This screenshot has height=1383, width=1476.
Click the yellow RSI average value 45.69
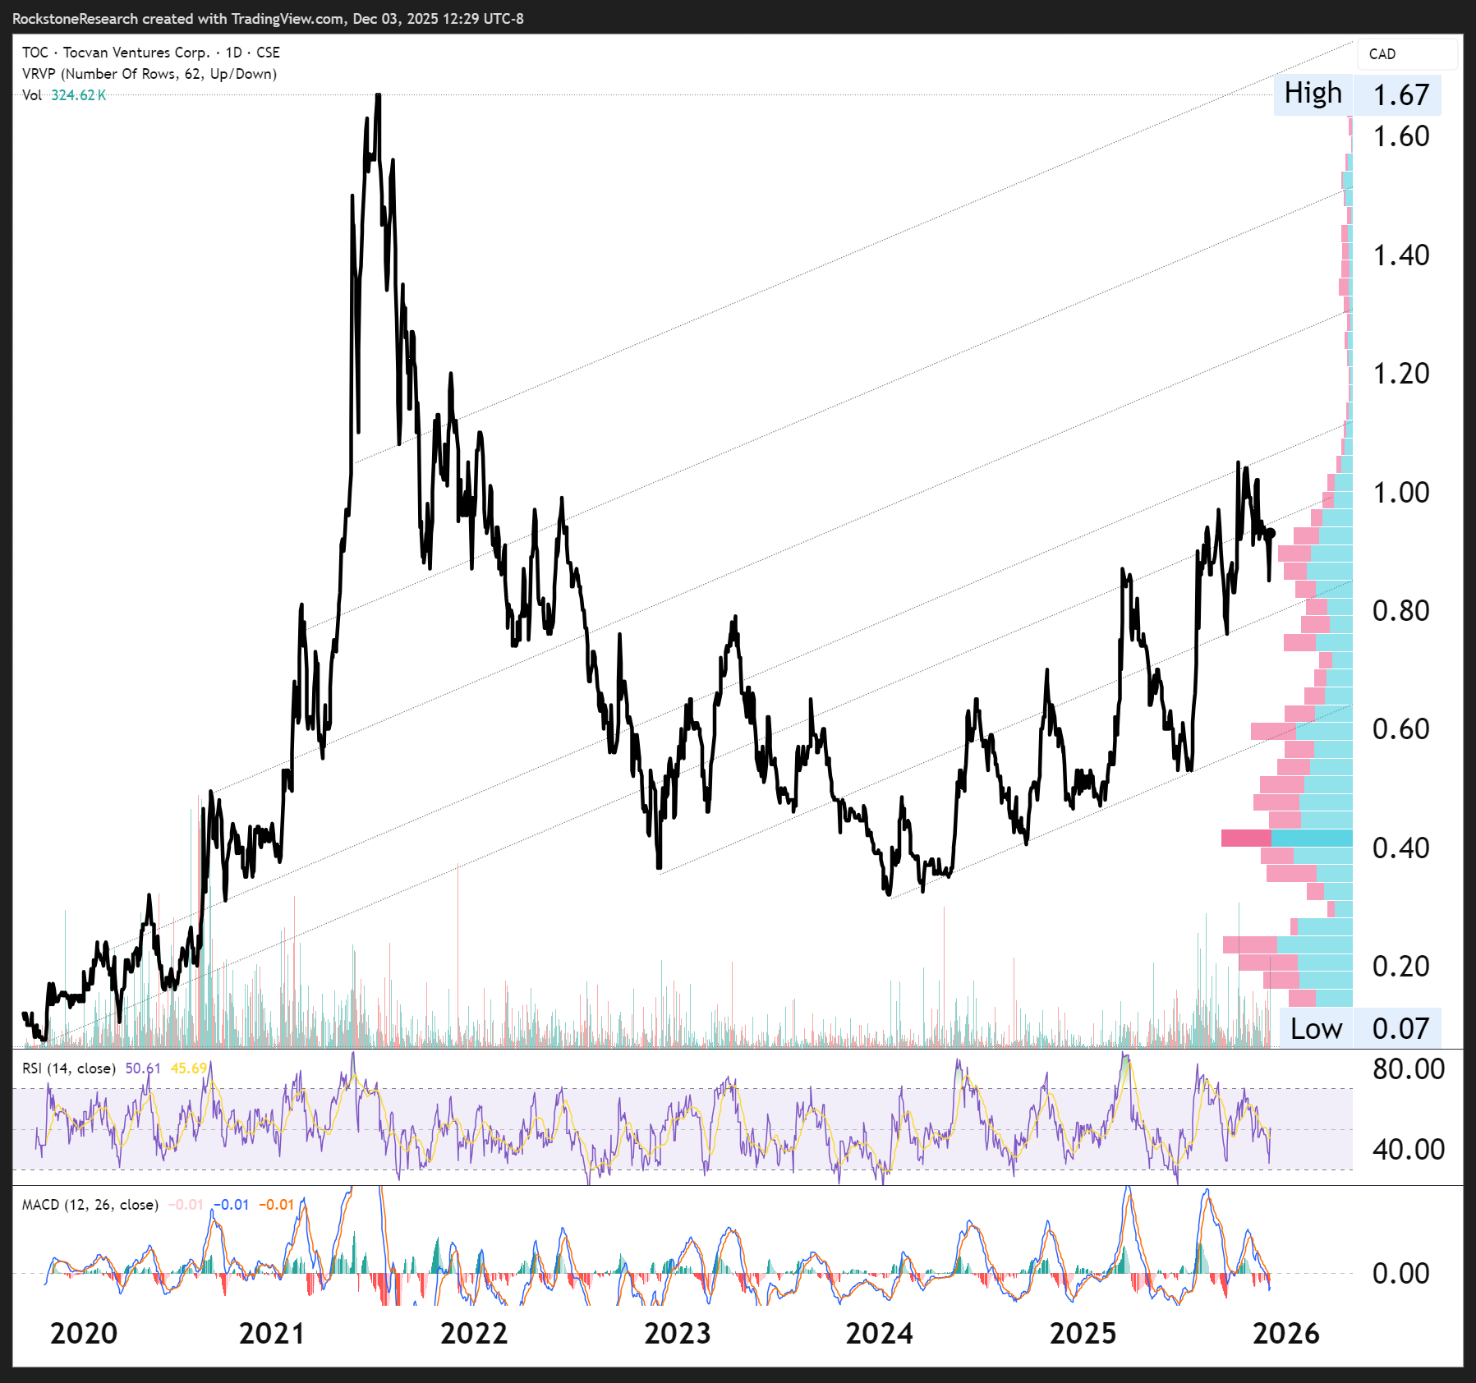188,1068
